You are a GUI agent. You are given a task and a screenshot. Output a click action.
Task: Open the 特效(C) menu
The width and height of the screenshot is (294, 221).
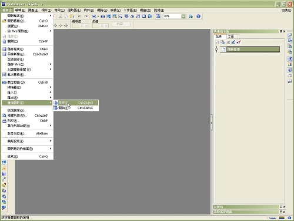pyautogui.click(x=59, y=10)
